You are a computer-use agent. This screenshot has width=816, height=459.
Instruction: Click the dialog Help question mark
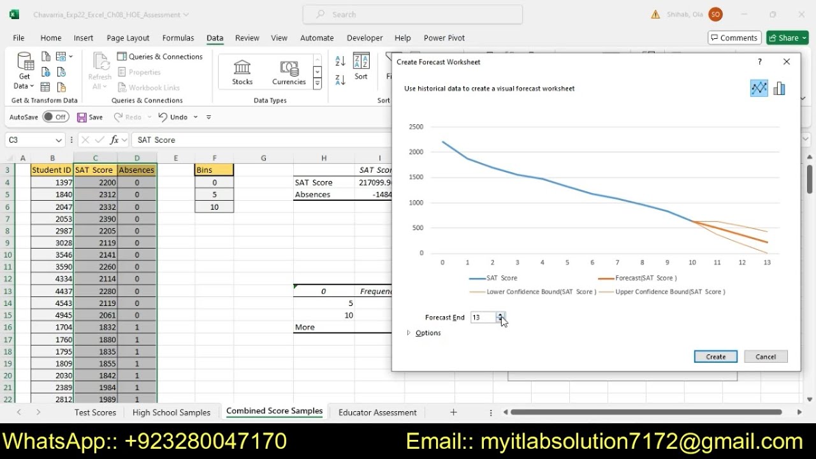coord(759,62)
